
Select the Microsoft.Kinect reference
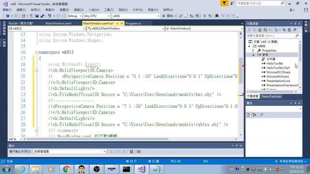(x=278, y=76)
